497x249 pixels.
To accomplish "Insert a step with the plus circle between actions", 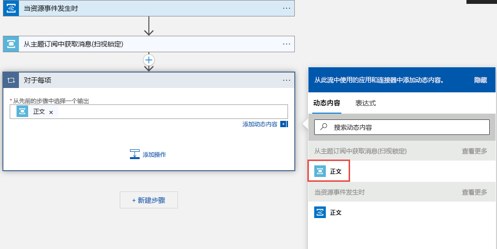I will click(149, 60).
